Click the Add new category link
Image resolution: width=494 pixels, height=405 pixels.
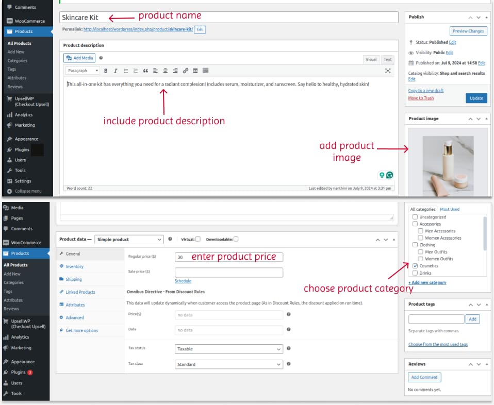point(427,282)
